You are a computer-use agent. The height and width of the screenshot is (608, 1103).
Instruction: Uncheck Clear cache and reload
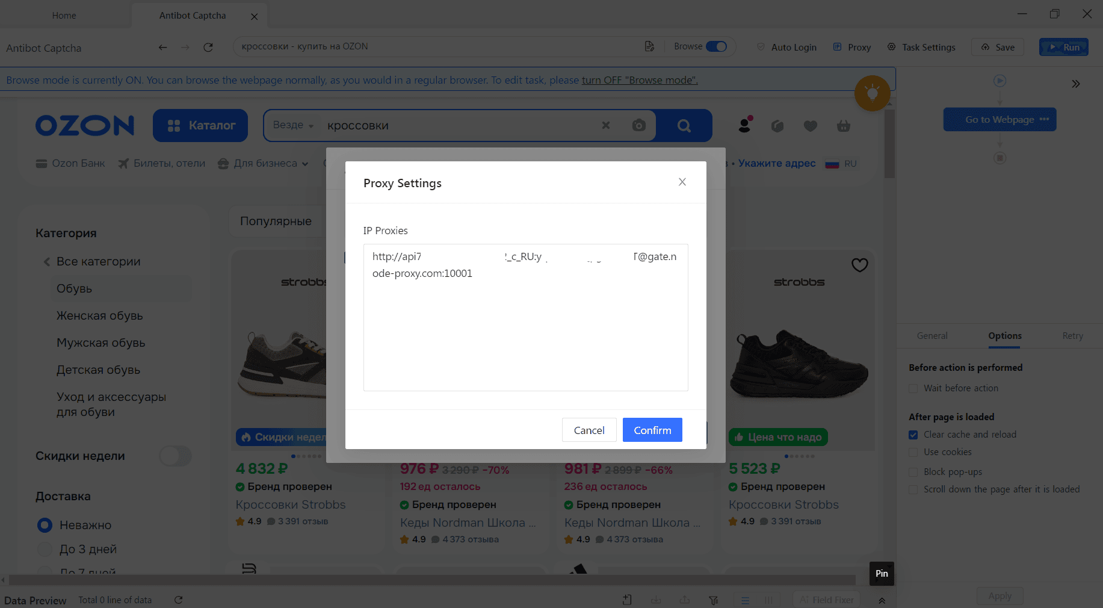pos(913,435)
